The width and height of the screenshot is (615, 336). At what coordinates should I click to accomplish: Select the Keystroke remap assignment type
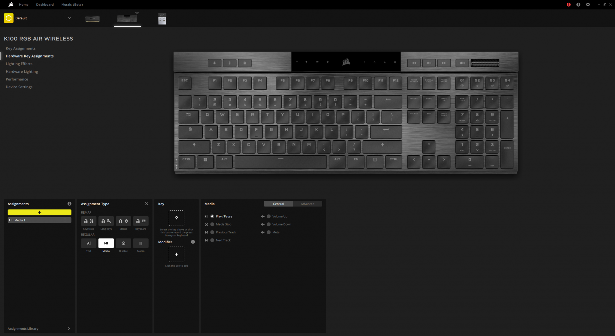(x=89, y=221)
